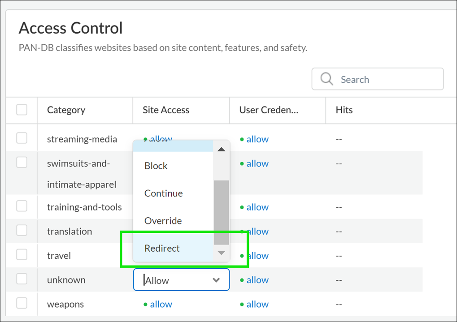
Task: Open the Allow combo box for unknown
Action: click(181, 280)
